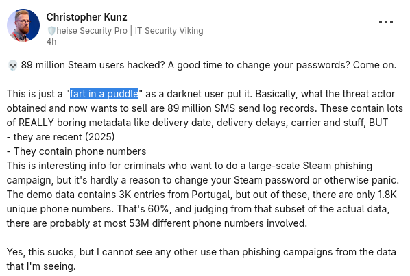Click the "Come on." text ending the first line
This screenshot has width=410, height=276.
click(374, 65)
